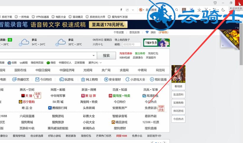Select the 护眼色 skin option
Image resolution: width=243 pixels, height=143 pixels.
click(164, 32)
